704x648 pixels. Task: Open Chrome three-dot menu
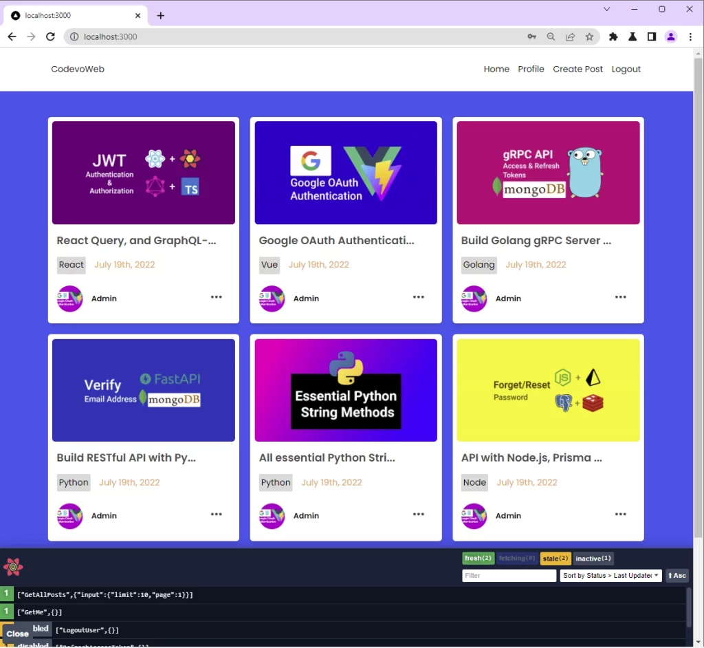(x=690, y=37)
